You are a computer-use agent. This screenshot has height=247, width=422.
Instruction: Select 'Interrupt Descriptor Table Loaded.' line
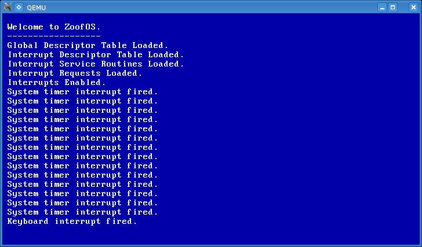[96, 54]
